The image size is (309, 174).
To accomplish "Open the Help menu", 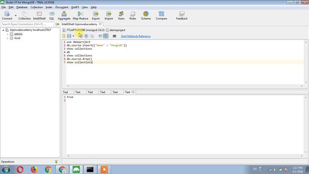I will 94,7.
